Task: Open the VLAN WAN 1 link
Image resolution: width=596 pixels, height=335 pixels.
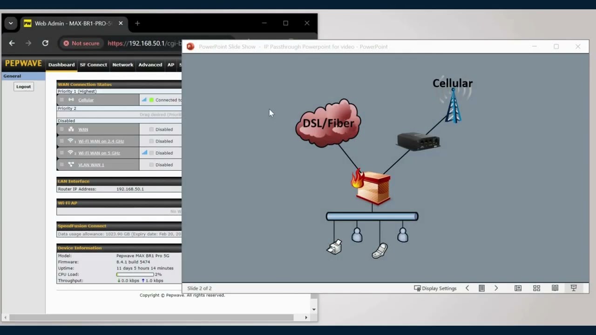Action: [x=91, y=165]
